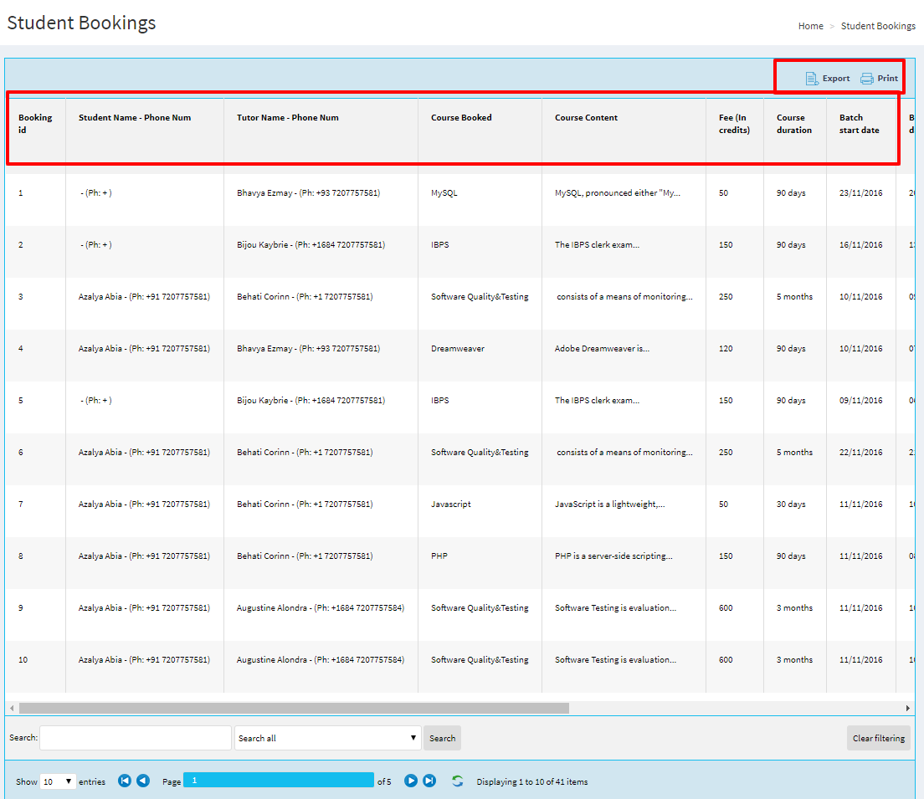Go to next page arrow
Screen dimensions: 924x799
coord(411,781)
